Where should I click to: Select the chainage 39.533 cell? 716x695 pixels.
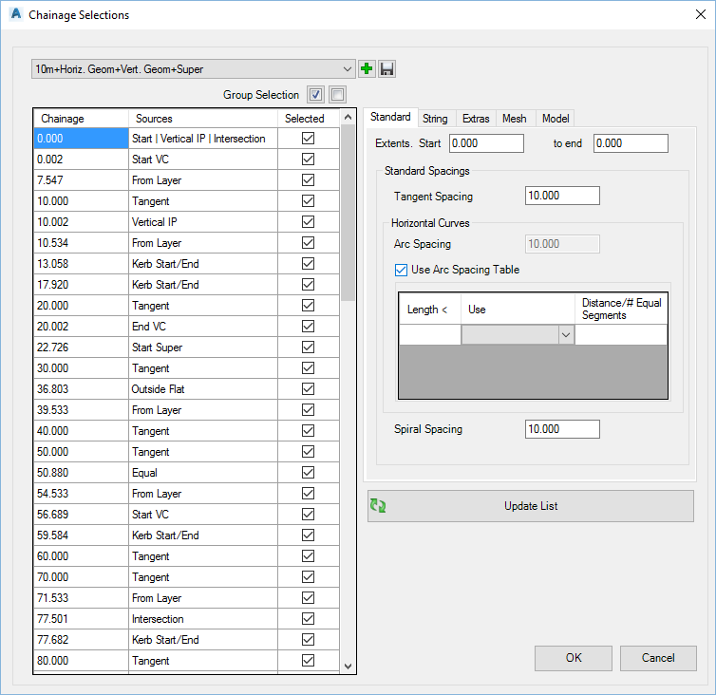pos(82,410)
